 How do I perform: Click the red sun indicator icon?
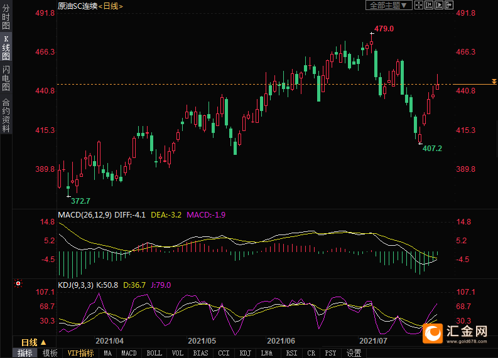(18, 283)
